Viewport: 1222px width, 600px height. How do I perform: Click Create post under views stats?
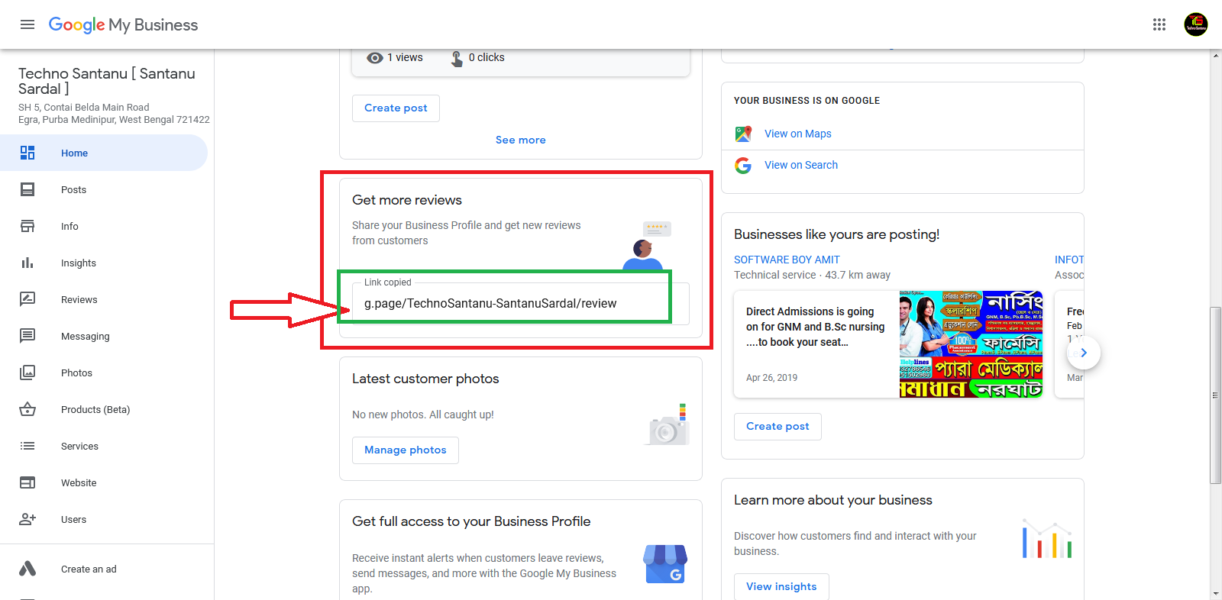(x=396, y=108)
